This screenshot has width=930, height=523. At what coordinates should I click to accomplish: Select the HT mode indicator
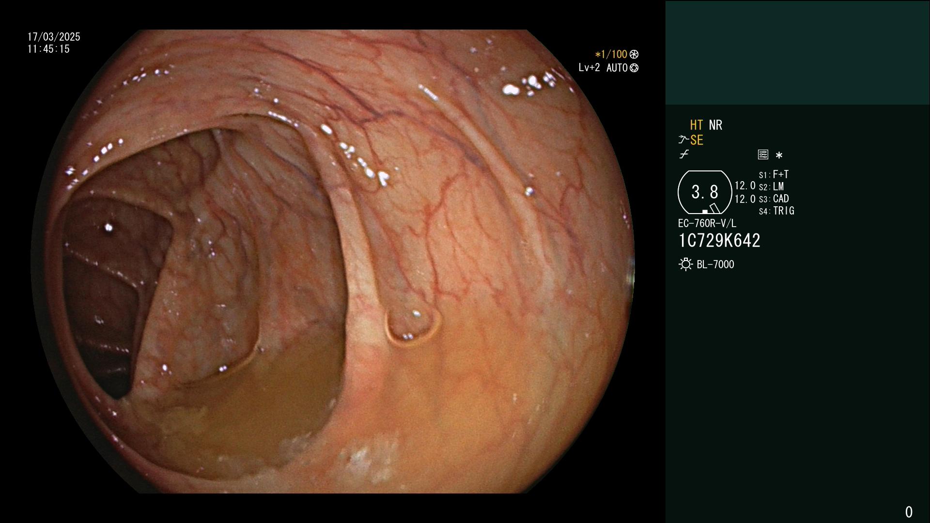(697, 125)
